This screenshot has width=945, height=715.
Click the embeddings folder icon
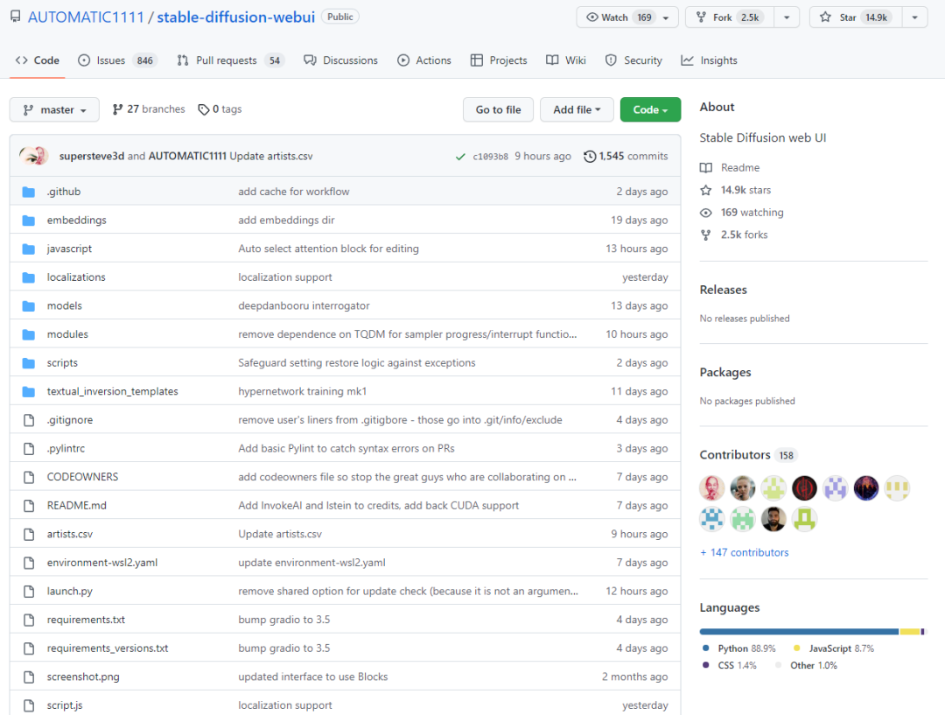tap(28, 220)
